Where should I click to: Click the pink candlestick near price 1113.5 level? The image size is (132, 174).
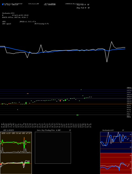point(28,94)
